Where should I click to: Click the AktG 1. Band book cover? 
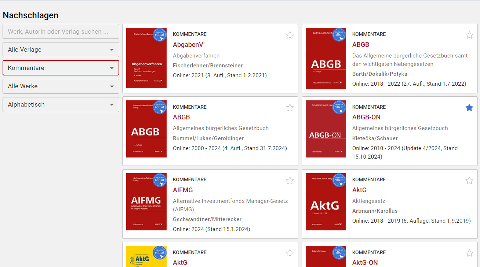pyautogui.click(x=326, y=202)
